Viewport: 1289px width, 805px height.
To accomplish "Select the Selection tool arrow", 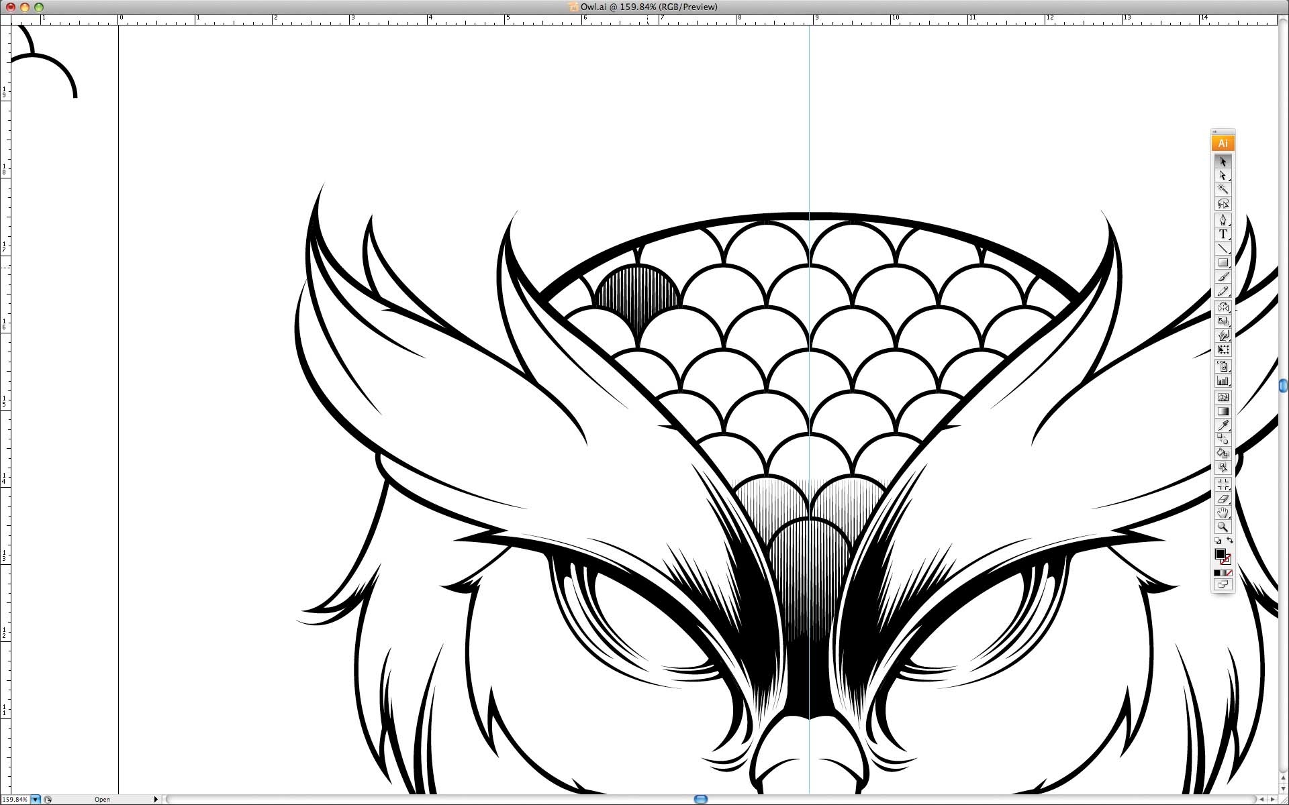I will tap(1223, 162).
